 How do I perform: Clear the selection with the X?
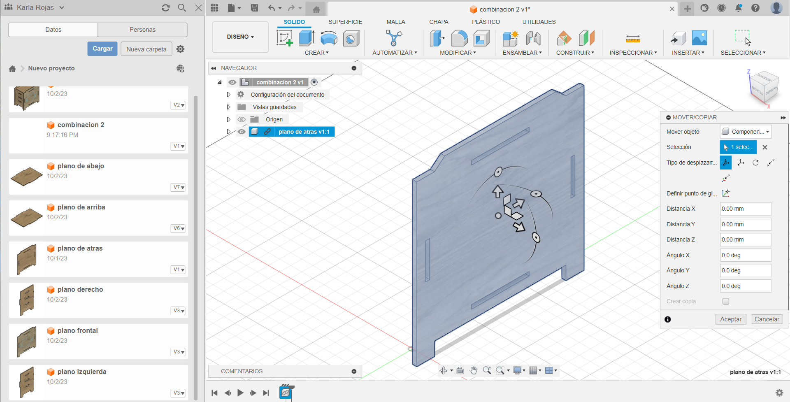point(765,147)
